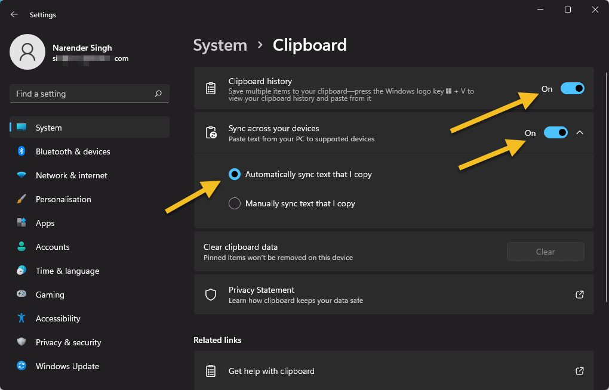Click the Windows Update refresh icon
The image size is (609, 390).
(x=21, y=366)
